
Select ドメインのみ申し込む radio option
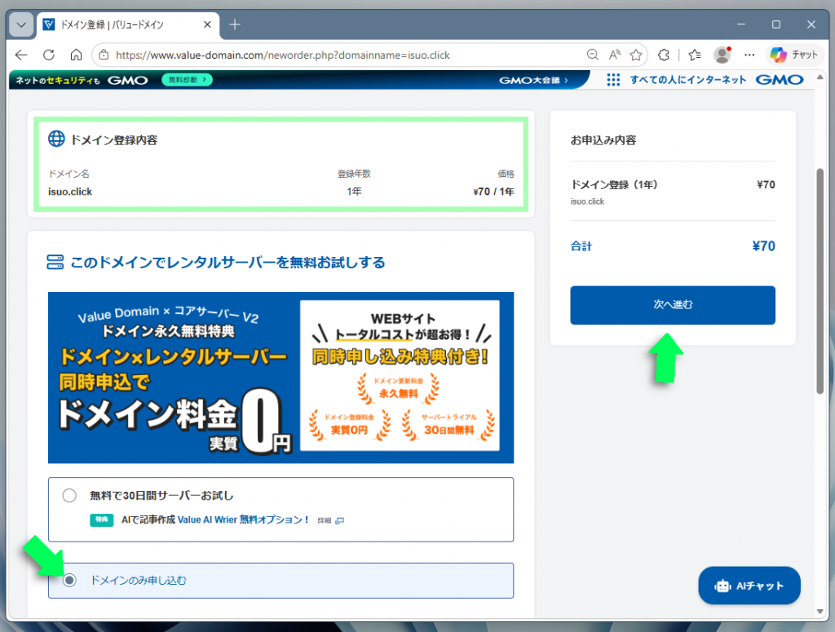pos(69,581)
